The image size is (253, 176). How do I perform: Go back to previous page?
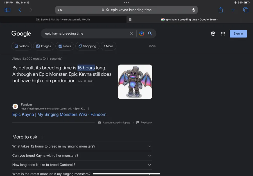pyautogui.click(x=19, y=10)
